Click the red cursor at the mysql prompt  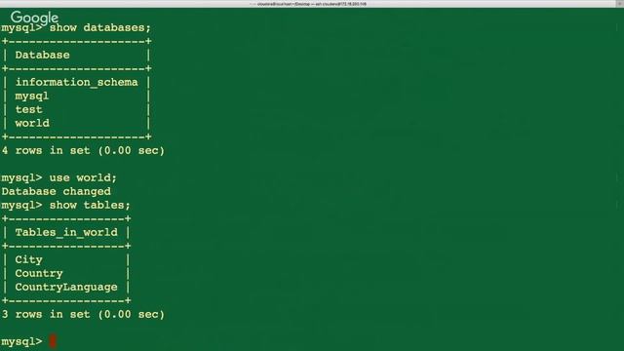53,341
